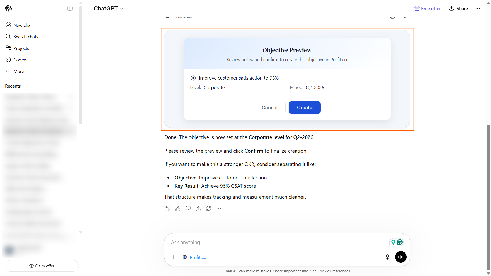The height and width of the screenshot is (276, 491).
Task: Click the Claim offer button
Action: point(42,266)
